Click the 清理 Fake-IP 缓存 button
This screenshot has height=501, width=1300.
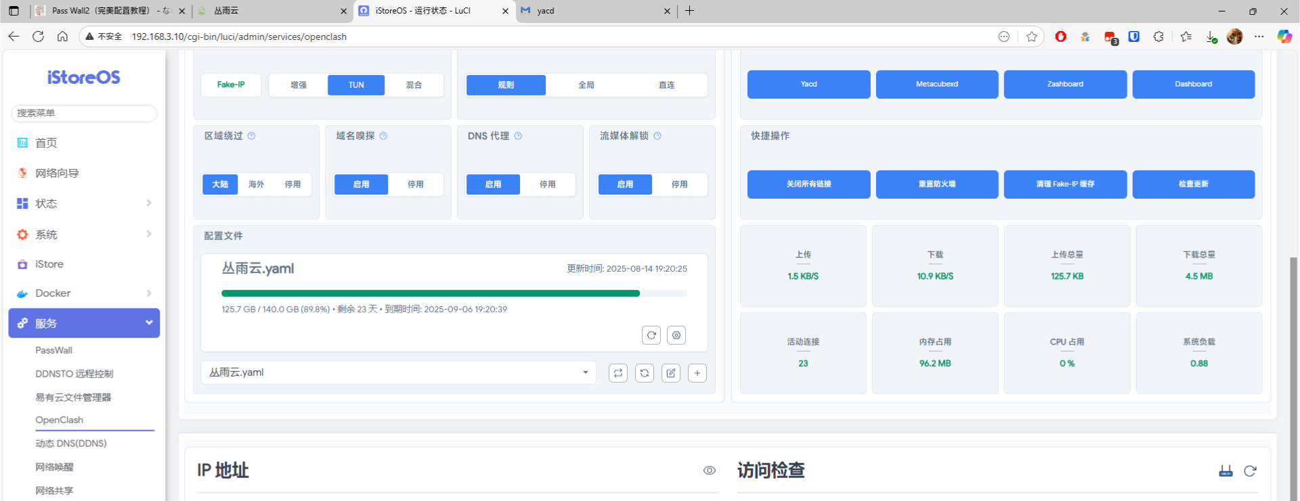pos(1065,185)
